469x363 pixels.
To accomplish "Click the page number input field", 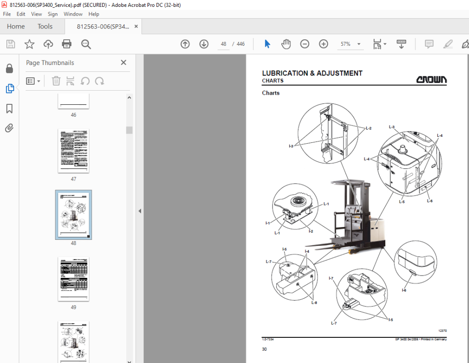I will point(224,44).
